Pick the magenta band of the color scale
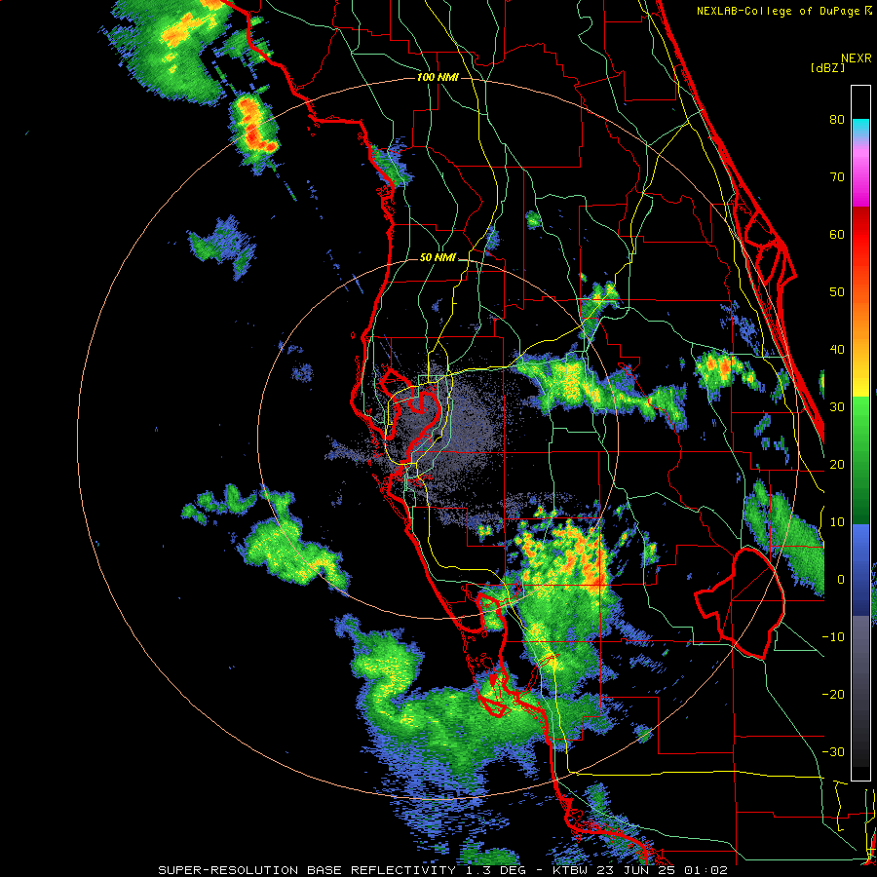This screenshot has height=877, width=877. coord(860,179)
